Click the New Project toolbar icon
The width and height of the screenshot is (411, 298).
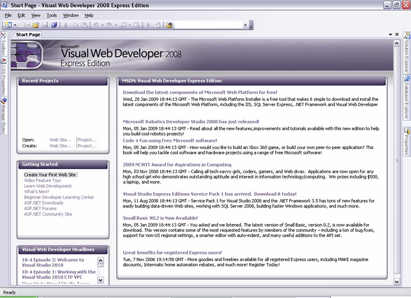(9, 25)
